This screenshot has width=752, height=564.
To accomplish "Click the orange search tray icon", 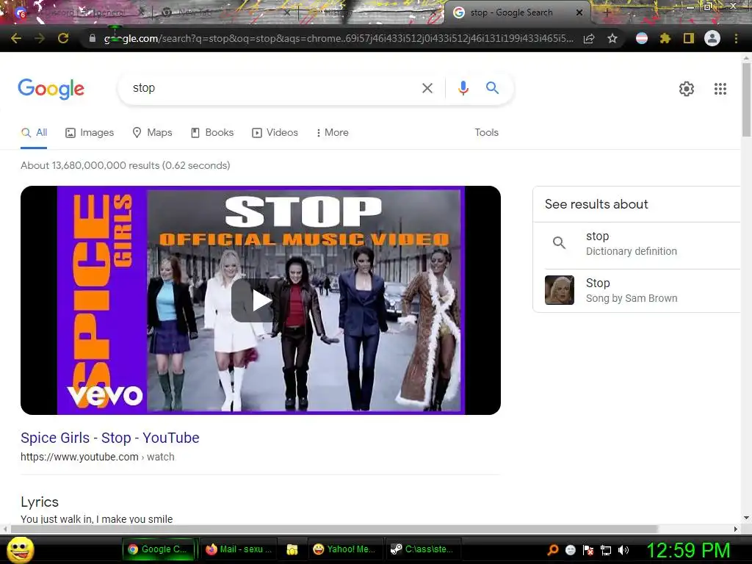I will coord(553,550).
